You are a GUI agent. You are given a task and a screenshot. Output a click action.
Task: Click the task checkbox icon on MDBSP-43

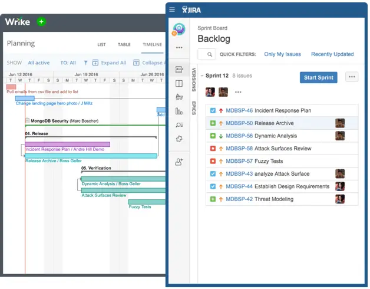(x=213, y=174)
